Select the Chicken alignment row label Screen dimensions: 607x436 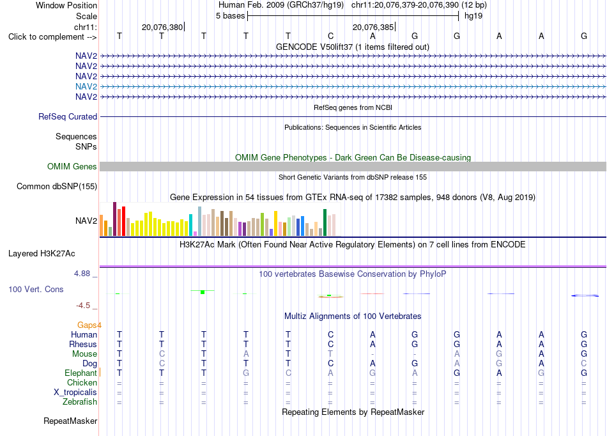coord(82,382)
